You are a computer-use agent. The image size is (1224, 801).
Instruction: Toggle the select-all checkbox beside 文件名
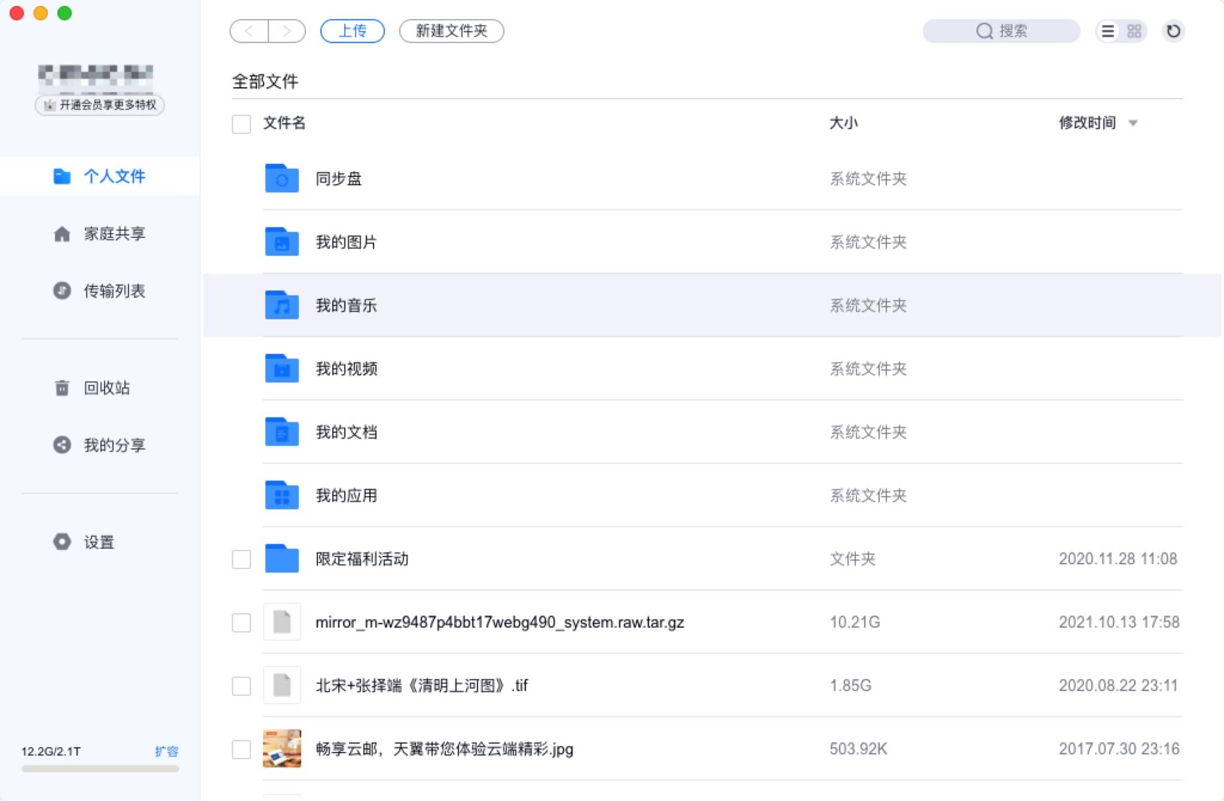(x=241, y=124)
